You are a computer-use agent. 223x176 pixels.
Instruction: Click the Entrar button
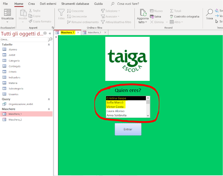128,129
